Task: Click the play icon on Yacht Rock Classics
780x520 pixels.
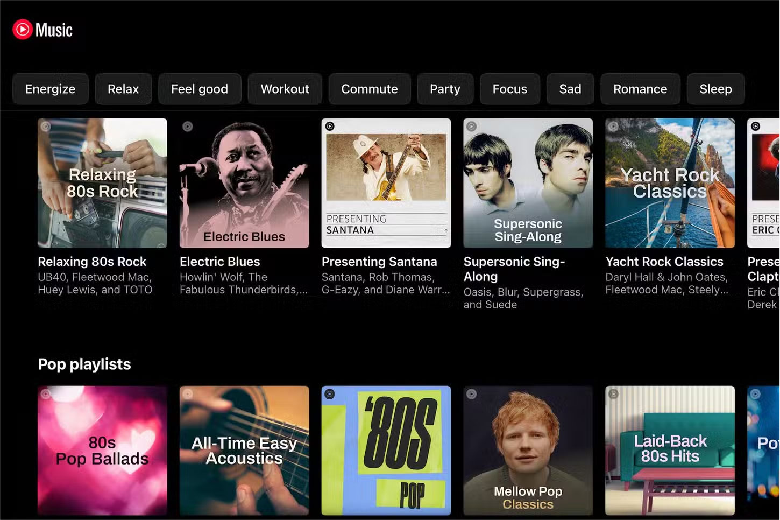Action: coord(613,126)
